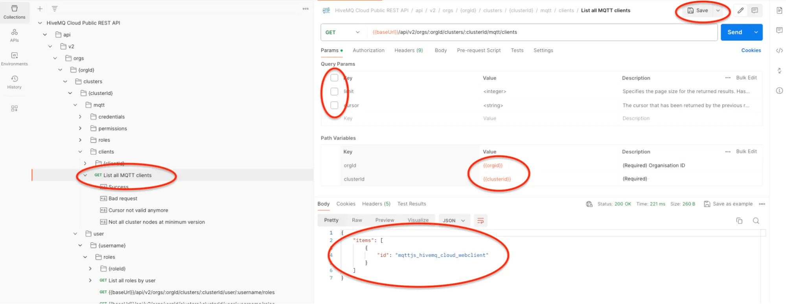Edit the orgId path variable value
The image size is (786, 304).
[x=493, y=166]
